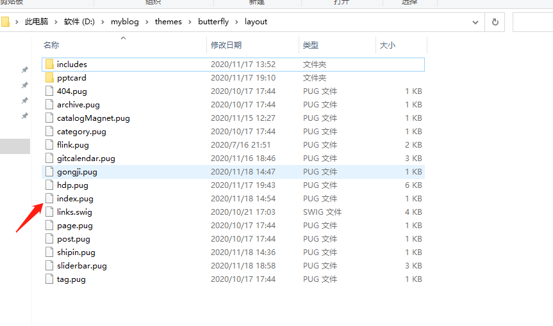The height and width of the screenshot is (326, 553).
Task: Click the gitcalendar.pug file icon
Action: [49, 159]
